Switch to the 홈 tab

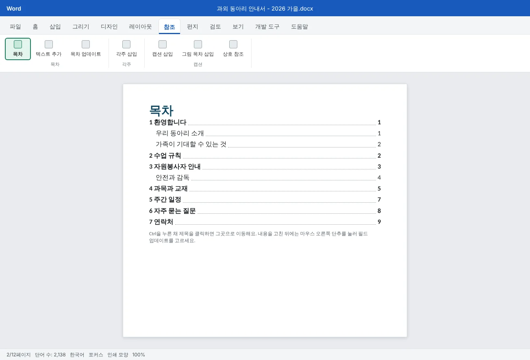point(35,27)
